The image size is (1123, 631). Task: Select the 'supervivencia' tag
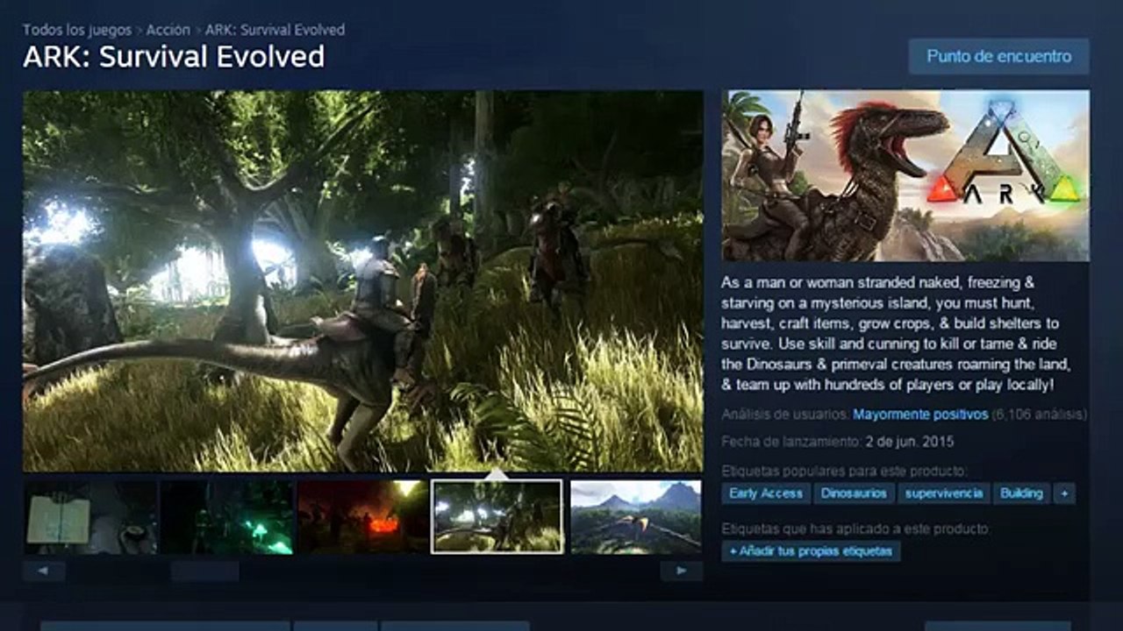(x=944, y=493)
